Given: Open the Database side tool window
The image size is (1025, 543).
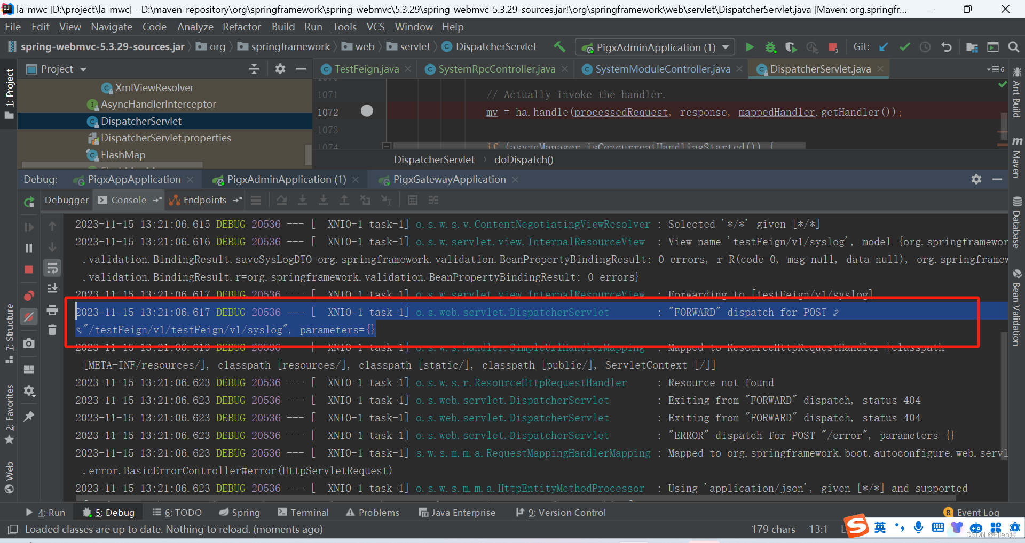Looking at the screenshot, I should coord(1016,223).
